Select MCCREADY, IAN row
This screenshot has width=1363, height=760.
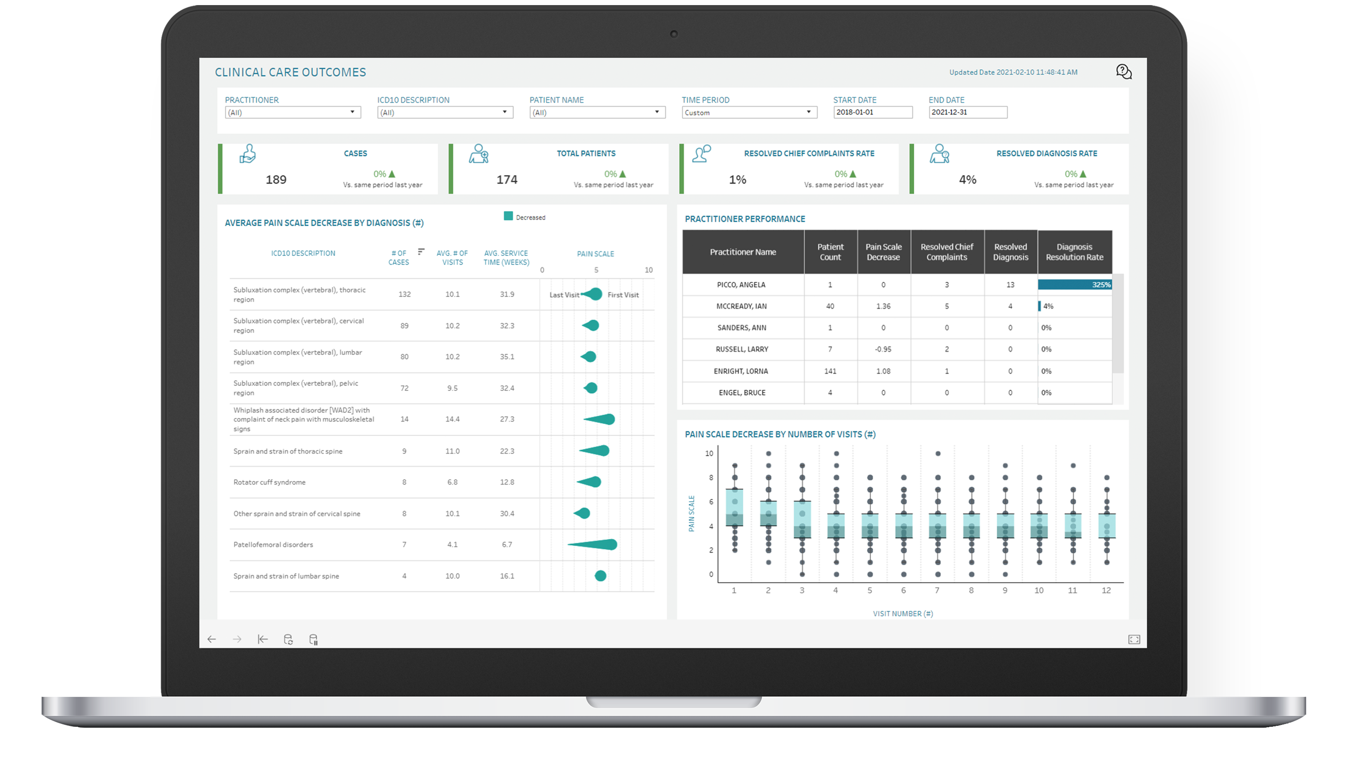click(x=898, y=306)
